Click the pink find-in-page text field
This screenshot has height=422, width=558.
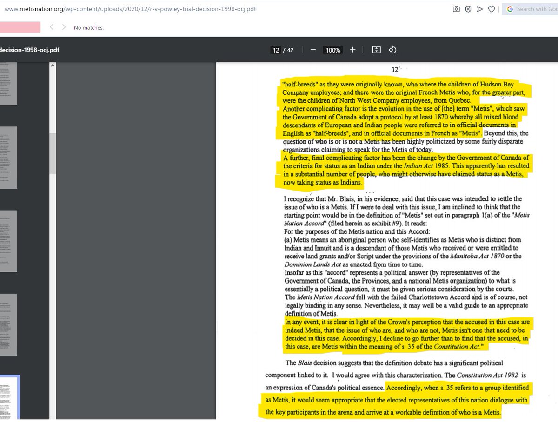20,27
